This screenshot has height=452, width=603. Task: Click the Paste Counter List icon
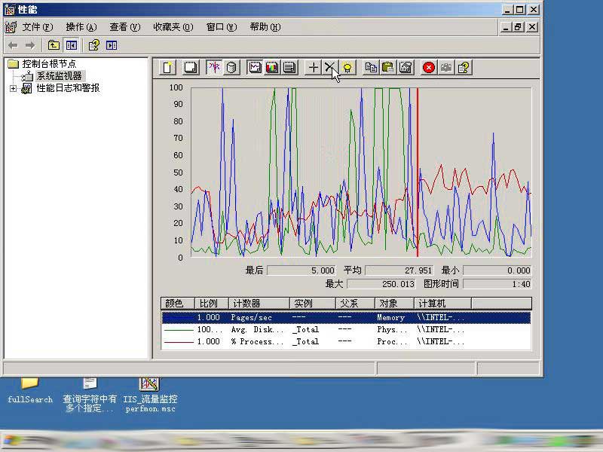[x=388, y=68]
